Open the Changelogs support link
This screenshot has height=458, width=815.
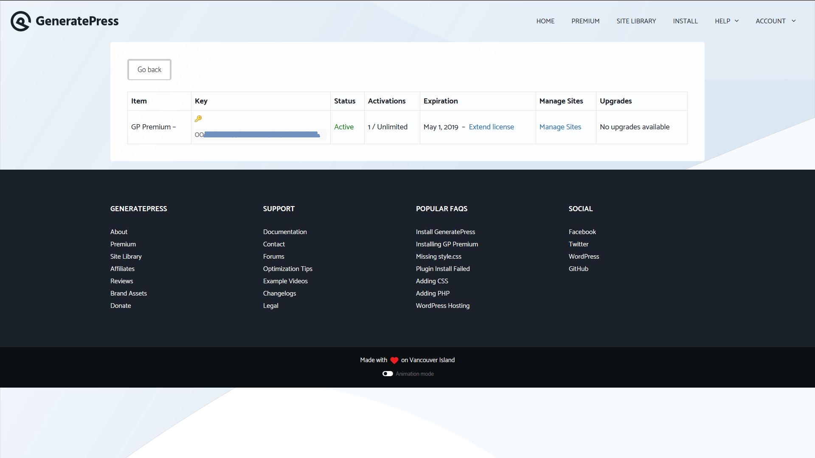(x=279, y=293)
